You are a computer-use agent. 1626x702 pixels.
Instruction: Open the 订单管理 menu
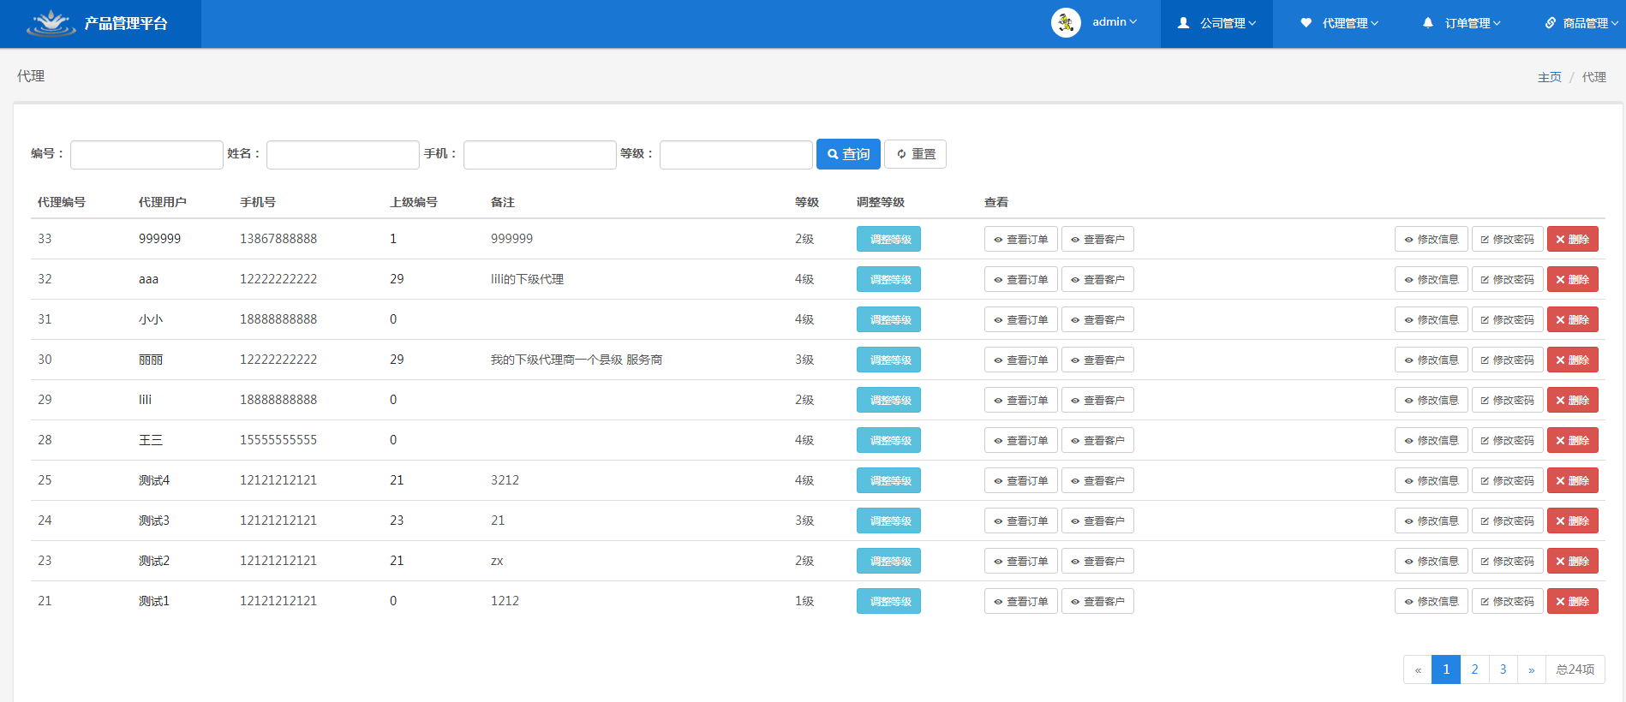(1462, 23)
